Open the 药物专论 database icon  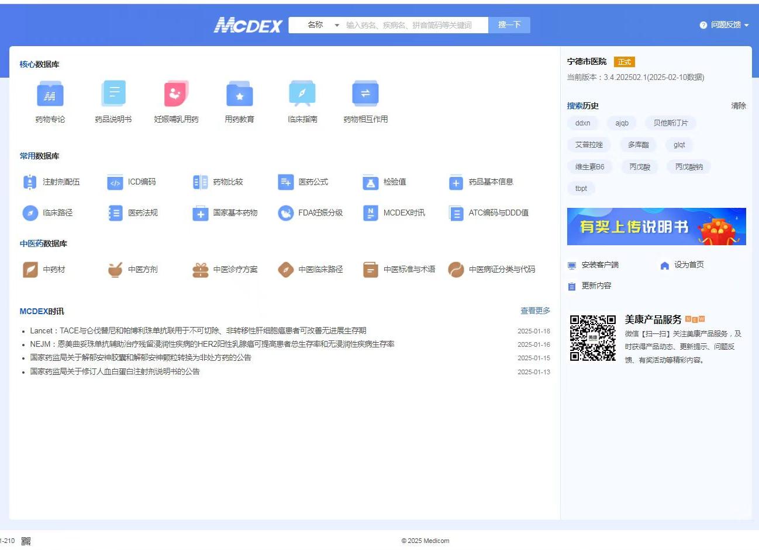click(x=50, y=94)
